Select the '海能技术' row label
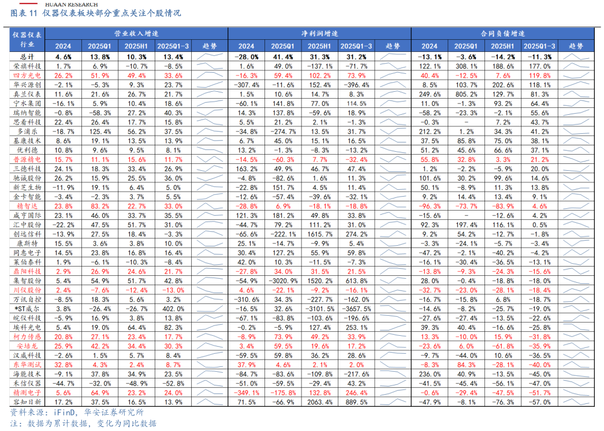Viewport: 604px width, 431px height. point(27,374)
